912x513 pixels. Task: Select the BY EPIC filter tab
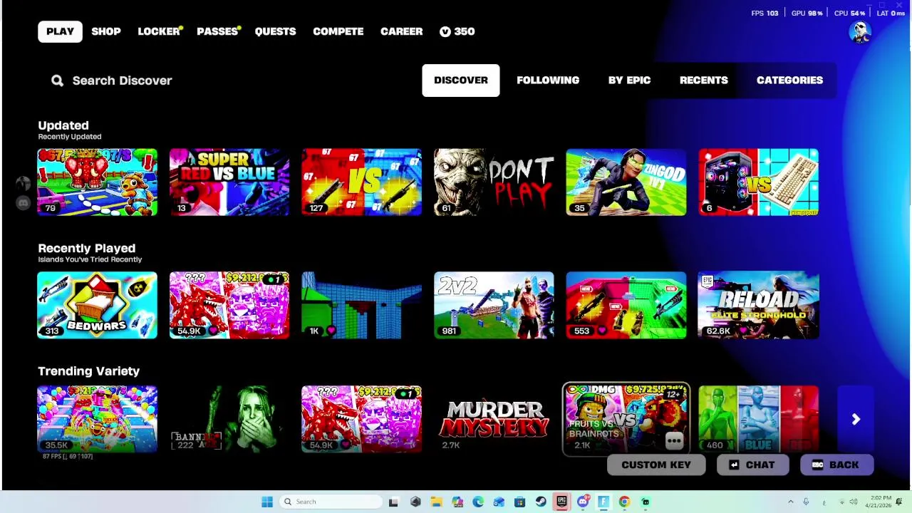tap(629, 80)
